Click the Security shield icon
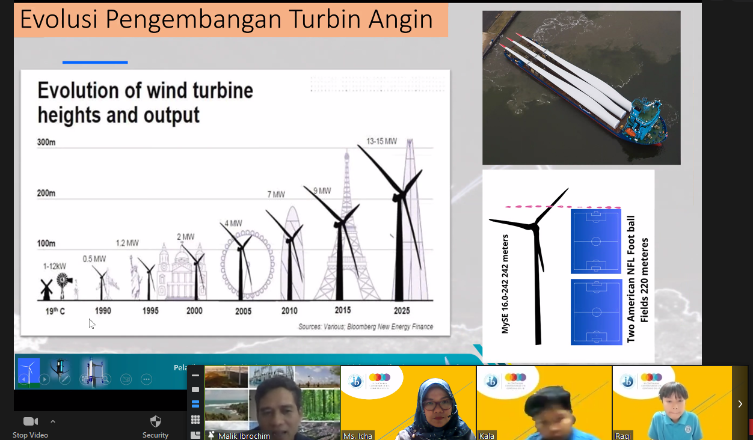Image resolution: width=753 pixels, height=440 pixels. 155,421
